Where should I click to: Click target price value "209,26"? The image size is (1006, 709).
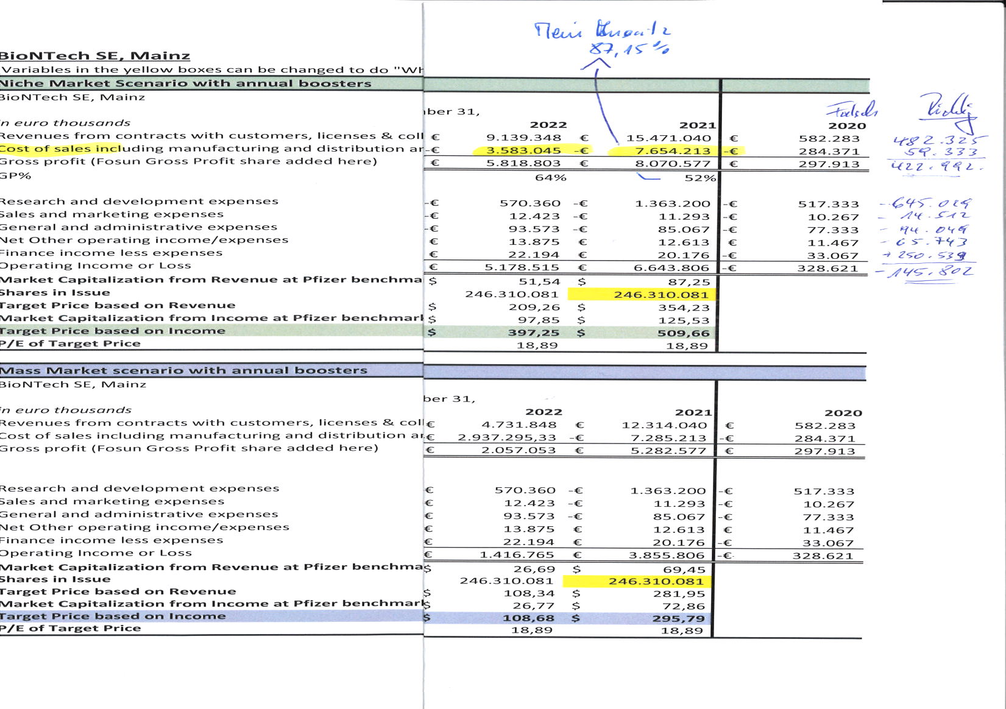534,308
